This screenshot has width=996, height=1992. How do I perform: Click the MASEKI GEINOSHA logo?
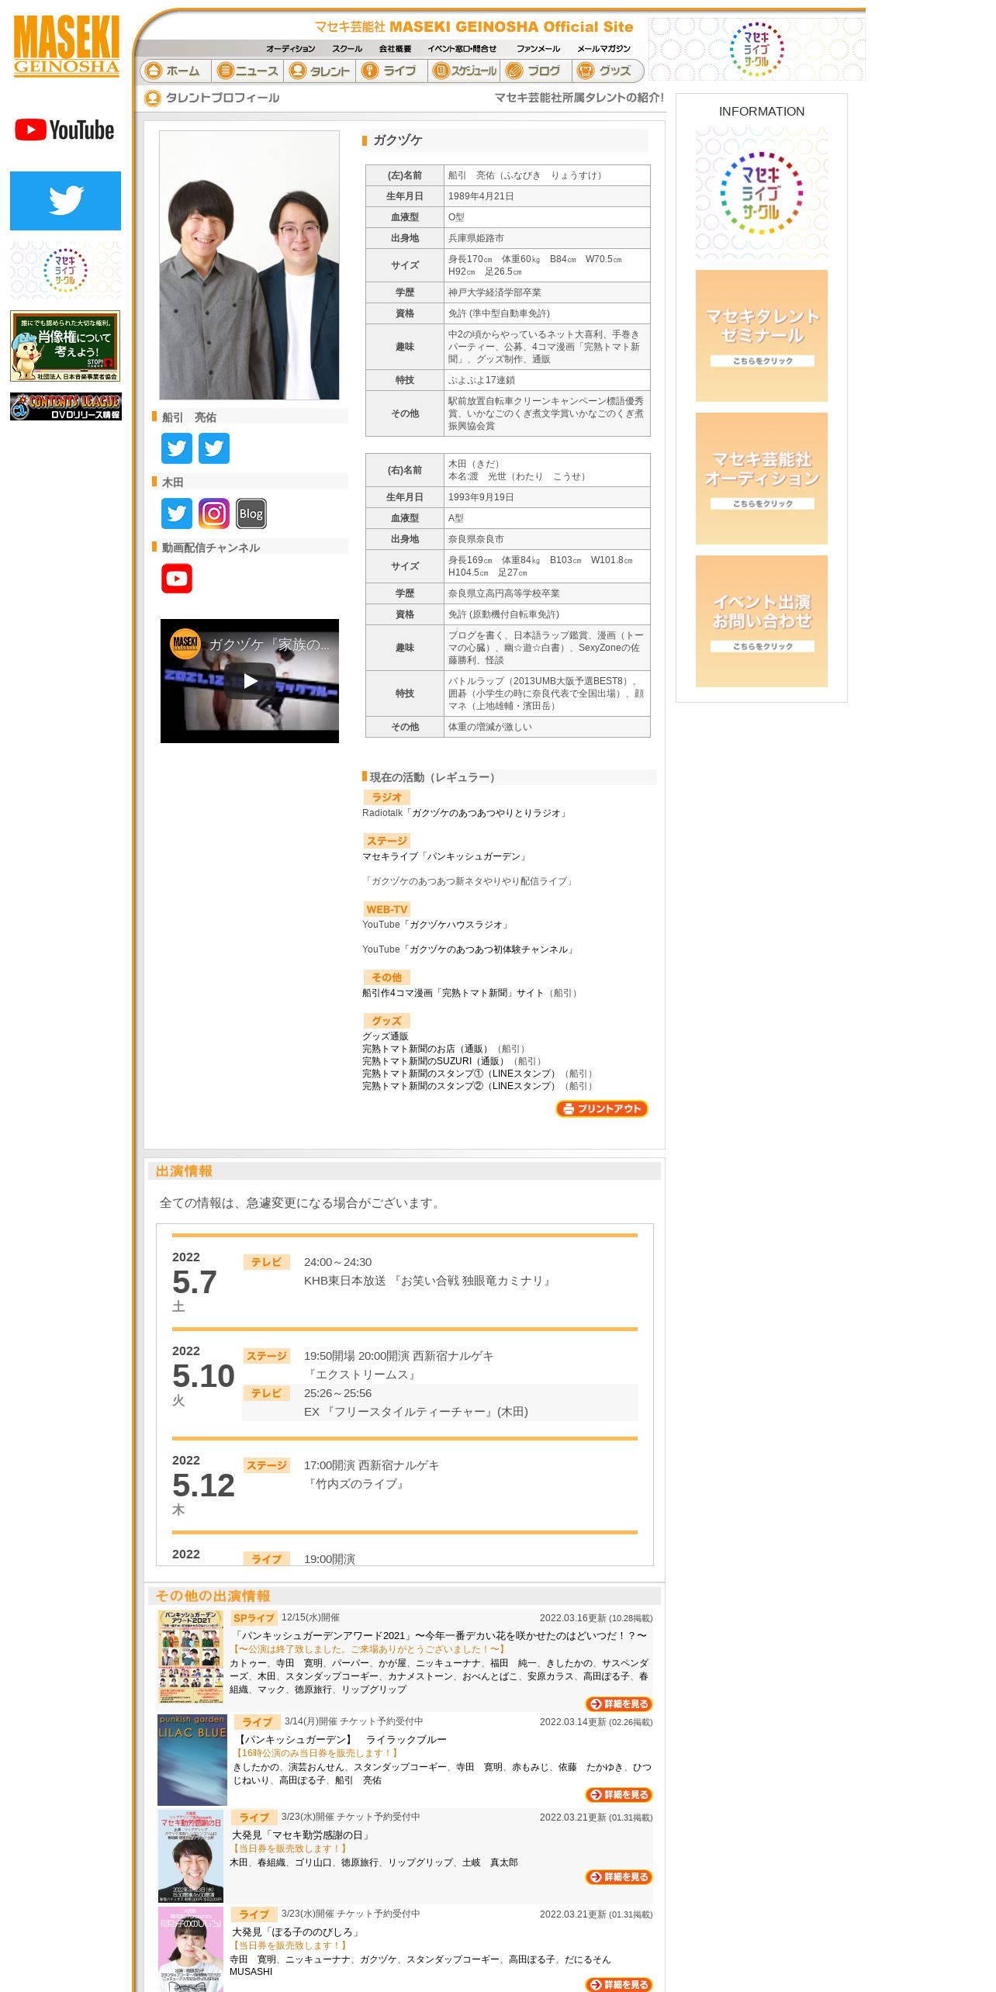click(66, 46)
